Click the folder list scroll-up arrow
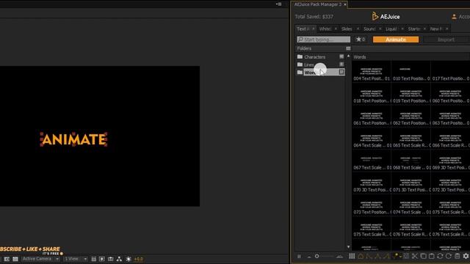This screenshot has width=470, height=264. [x=348, y=56]
